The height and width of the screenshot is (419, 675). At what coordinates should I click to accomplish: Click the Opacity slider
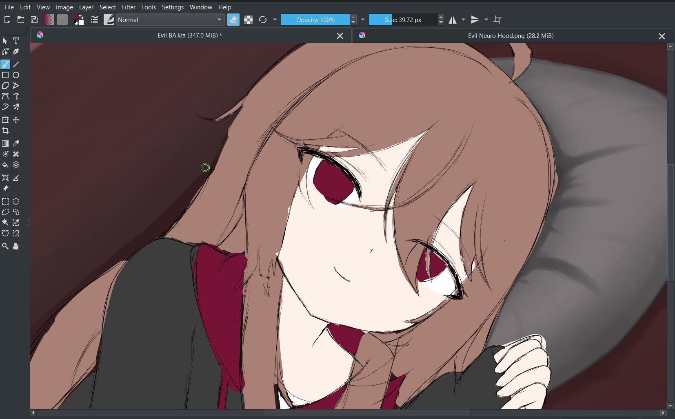[315, 20]
